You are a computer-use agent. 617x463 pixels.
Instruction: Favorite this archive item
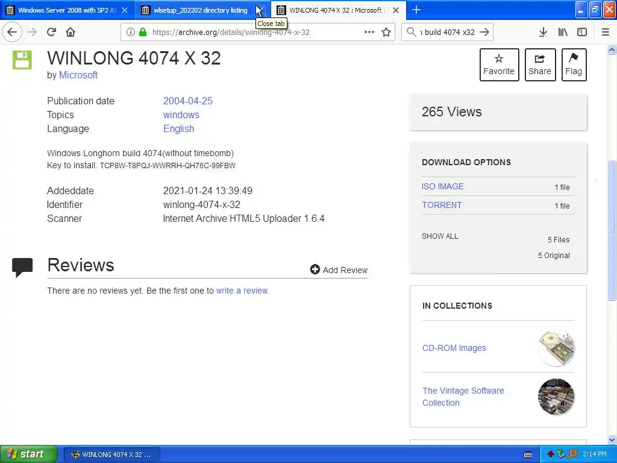click(499, 65)
